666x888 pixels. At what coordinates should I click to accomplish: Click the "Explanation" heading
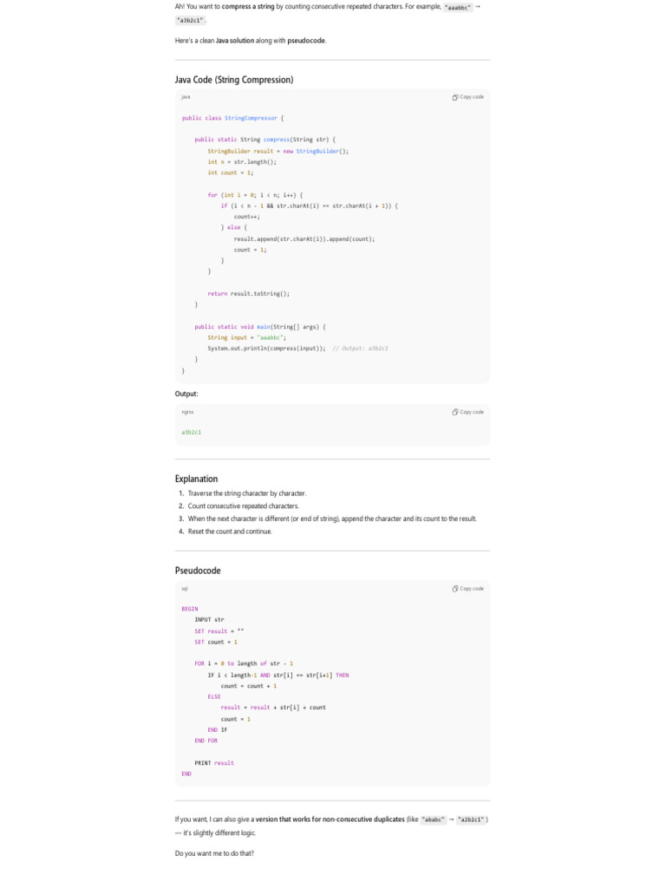click(197, 479)
